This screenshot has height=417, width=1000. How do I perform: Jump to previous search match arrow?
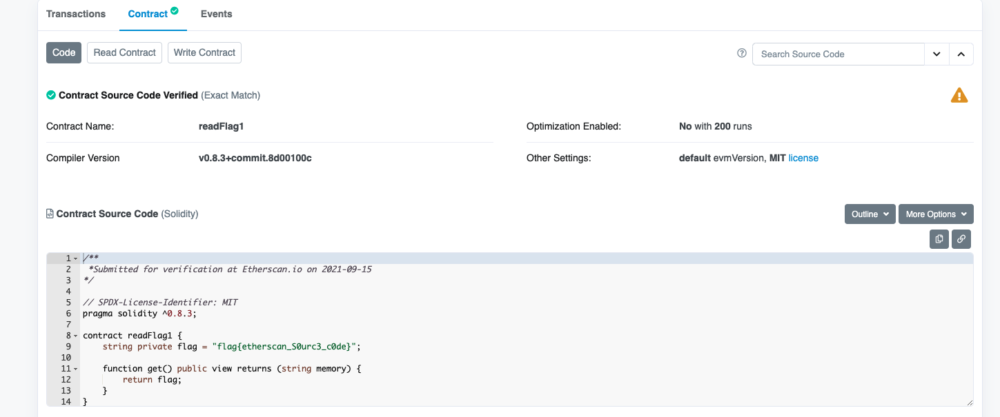click(x=961, y=54)
